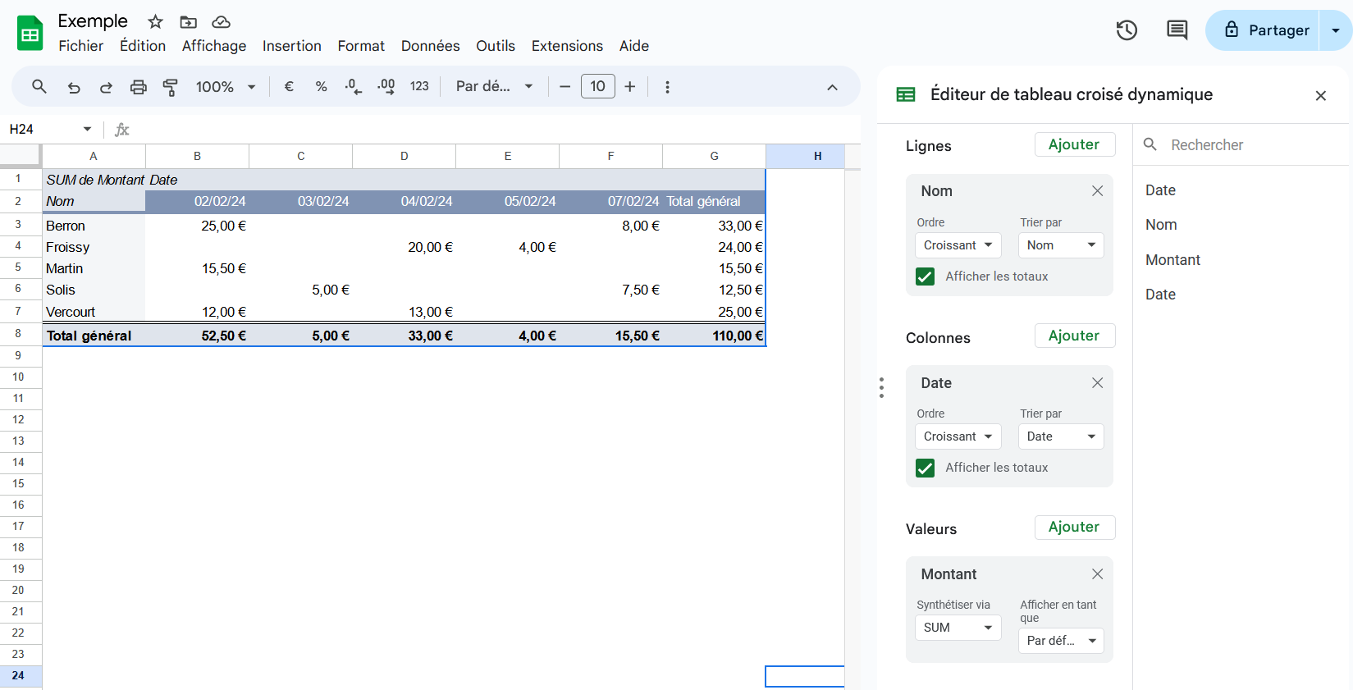Decrease decimal places
Image resolution: width=1353 pixels, height=690 pixels.
(353, 86)
